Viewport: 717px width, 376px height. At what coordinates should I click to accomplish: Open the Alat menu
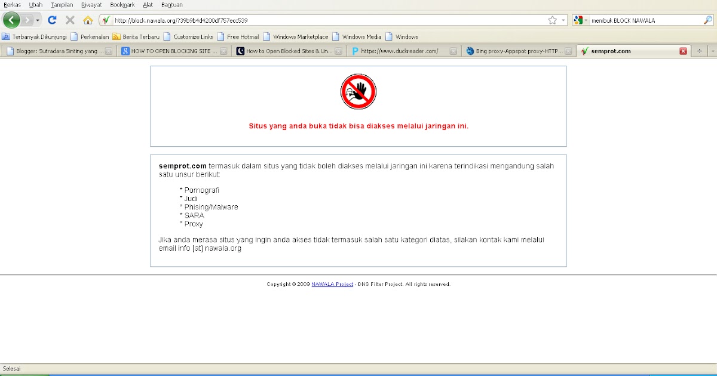[148, 4]
